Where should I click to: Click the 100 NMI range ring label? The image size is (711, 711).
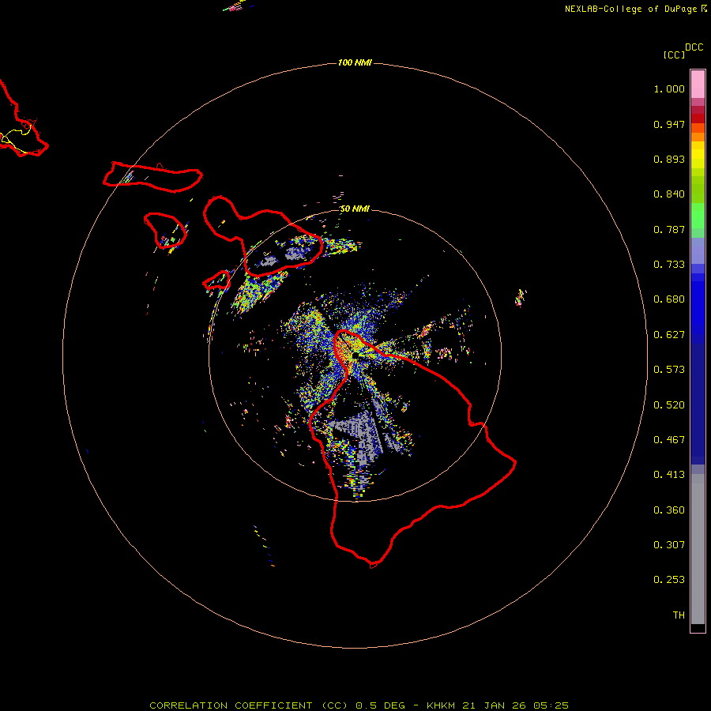355,62
